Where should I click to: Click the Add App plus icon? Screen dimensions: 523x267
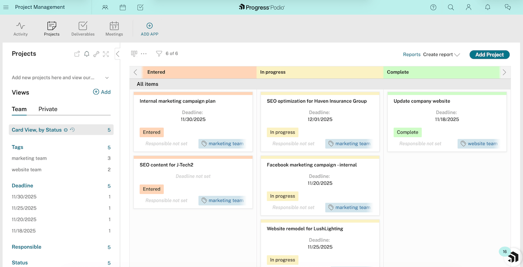149,26
